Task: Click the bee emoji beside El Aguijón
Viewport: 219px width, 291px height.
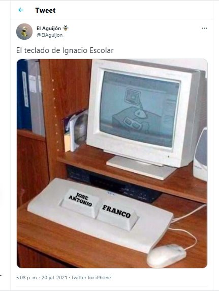Action: [x=66, y=28]
